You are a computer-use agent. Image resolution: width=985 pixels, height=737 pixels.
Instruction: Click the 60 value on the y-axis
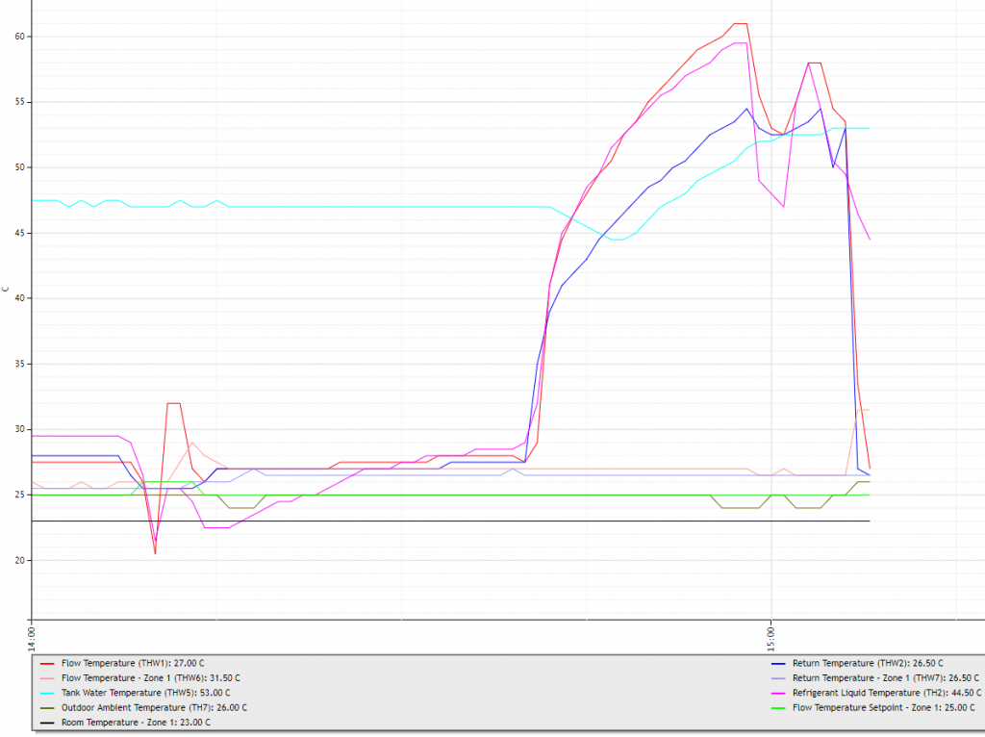pyautogui.click(x=19, y=37)
